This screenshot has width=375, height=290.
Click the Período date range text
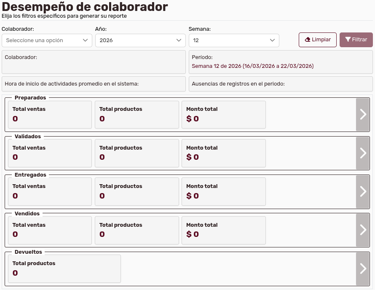pyautogui.click(x=252, y=66)
